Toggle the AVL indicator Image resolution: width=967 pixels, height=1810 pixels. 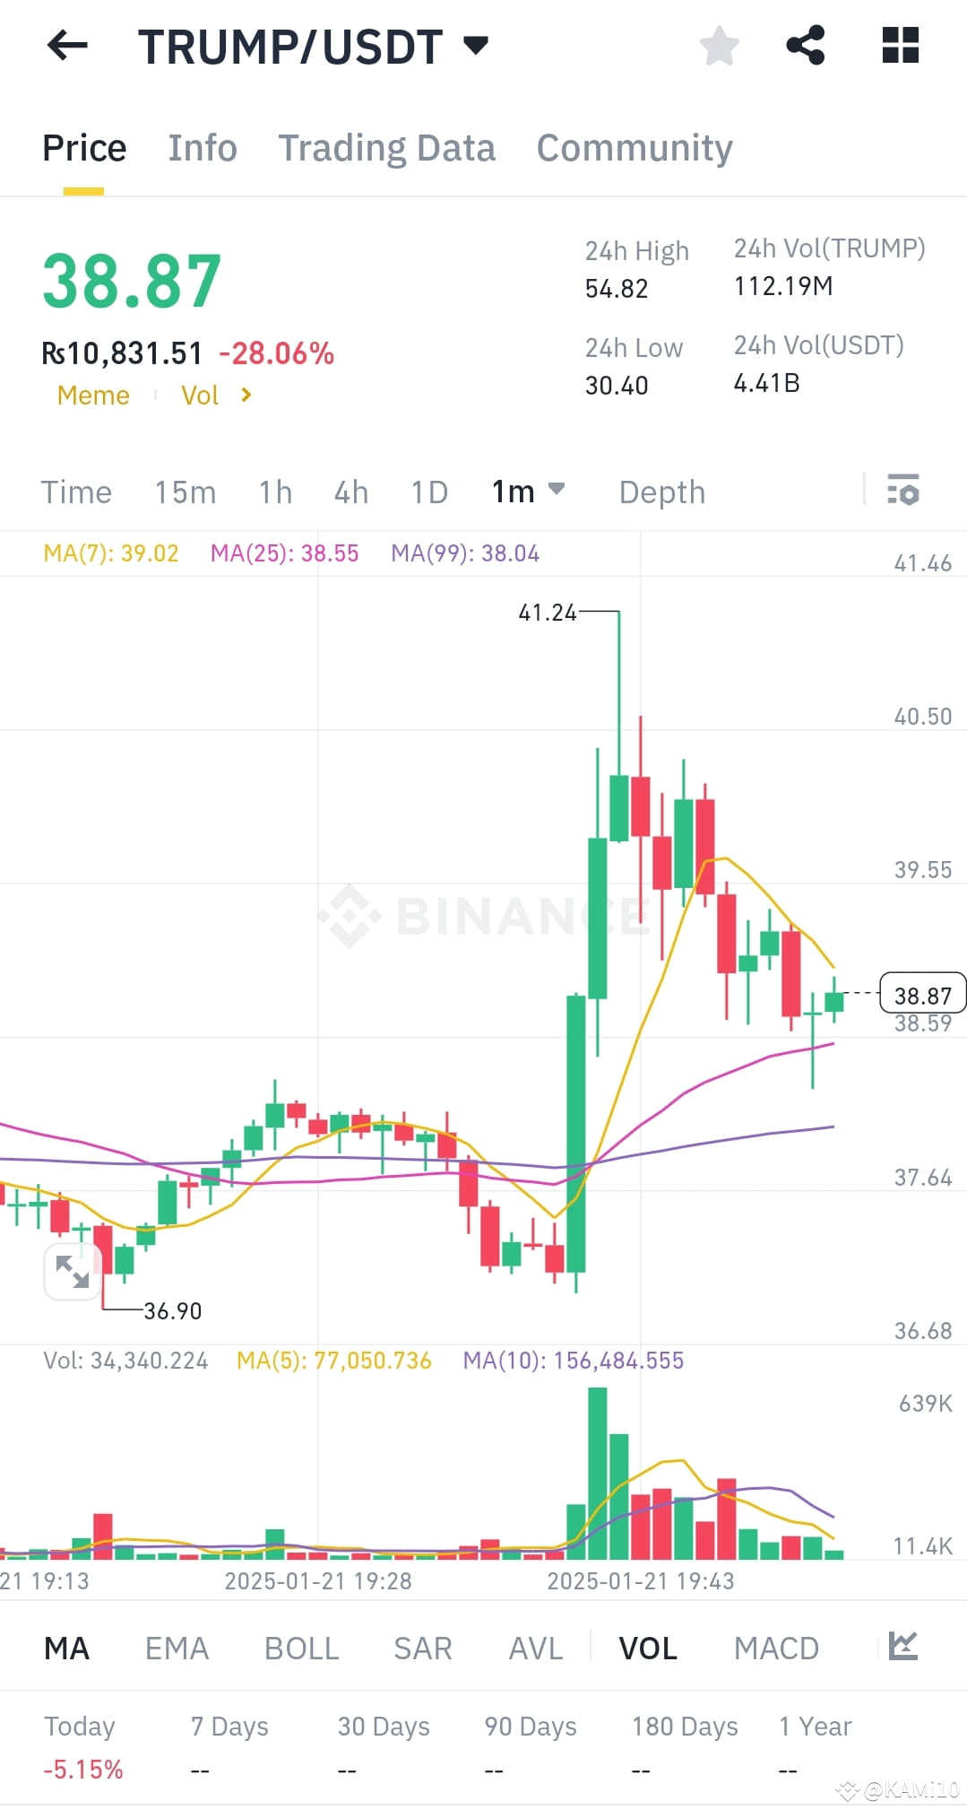pos(536,1649)
